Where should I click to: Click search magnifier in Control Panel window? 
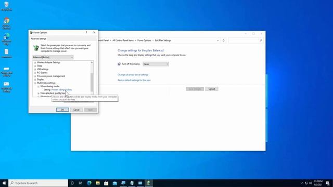[x=261, y=41]
